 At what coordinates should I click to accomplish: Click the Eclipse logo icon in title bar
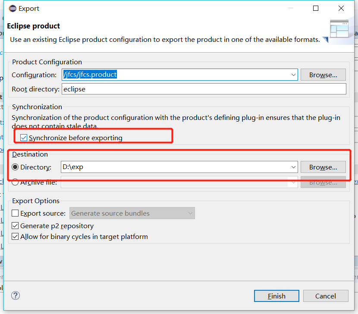click(13, 9)
